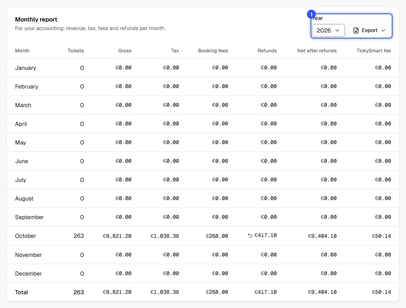Click May booking fees €0.00
This screenshot has height=308, width=406.
point(220,142)
